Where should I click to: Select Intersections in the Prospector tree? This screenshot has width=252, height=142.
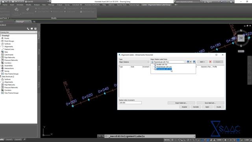[9, 68]
